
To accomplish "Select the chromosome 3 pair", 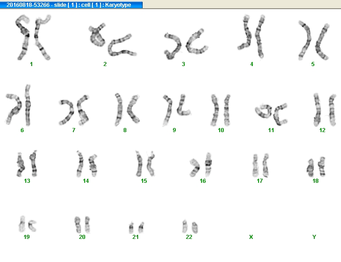I will [186, 44].
